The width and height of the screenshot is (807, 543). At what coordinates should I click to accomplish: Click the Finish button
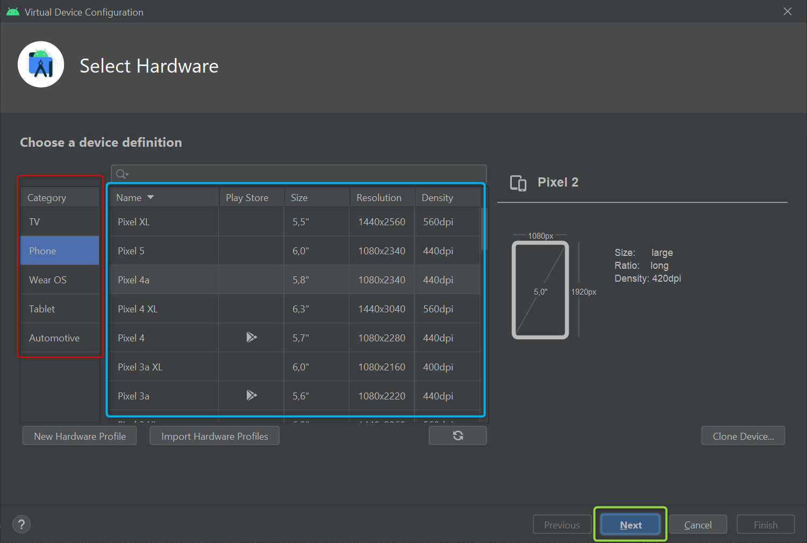(766, 525)
